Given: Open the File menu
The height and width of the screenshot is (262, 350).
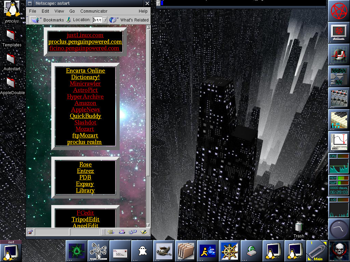Looking at the screenshot, I should pos(32,11).
